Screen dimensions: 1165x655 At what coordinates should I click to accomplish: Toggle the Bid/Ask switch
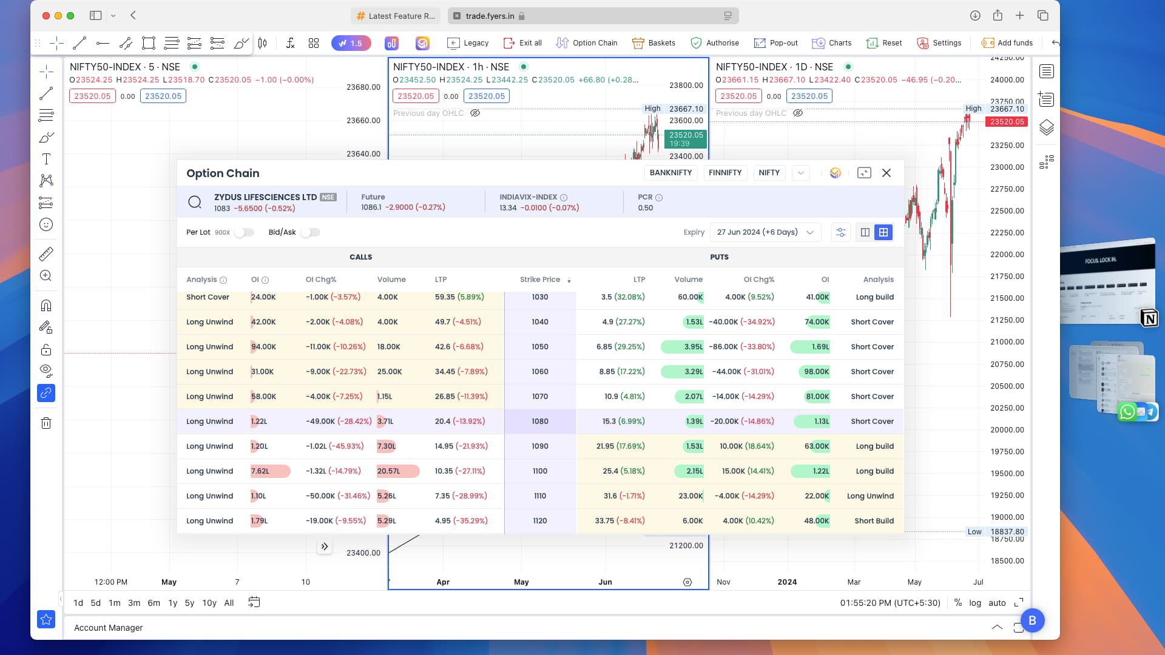pos(310,232)
